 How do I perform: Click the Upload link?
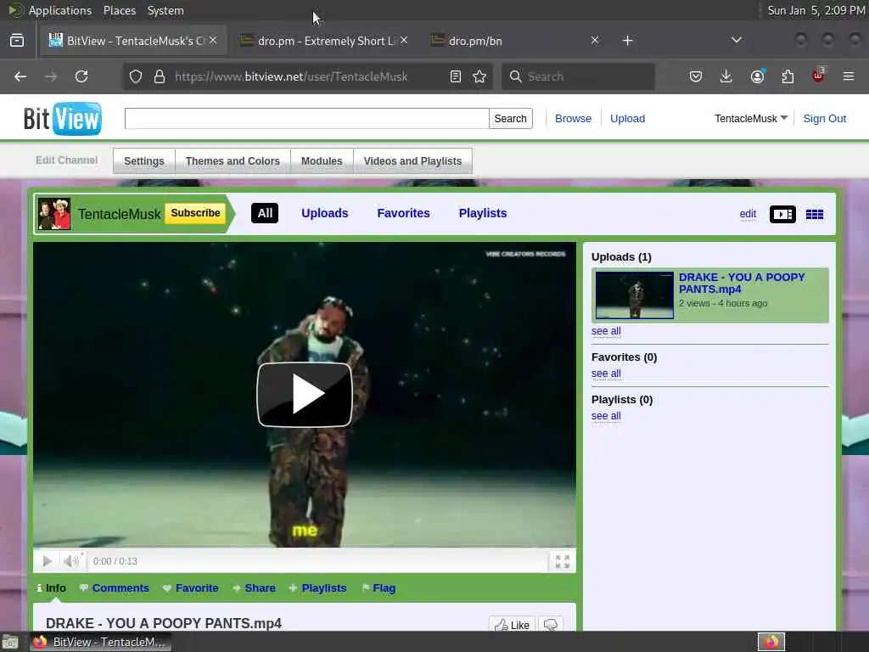click(627, 119)
